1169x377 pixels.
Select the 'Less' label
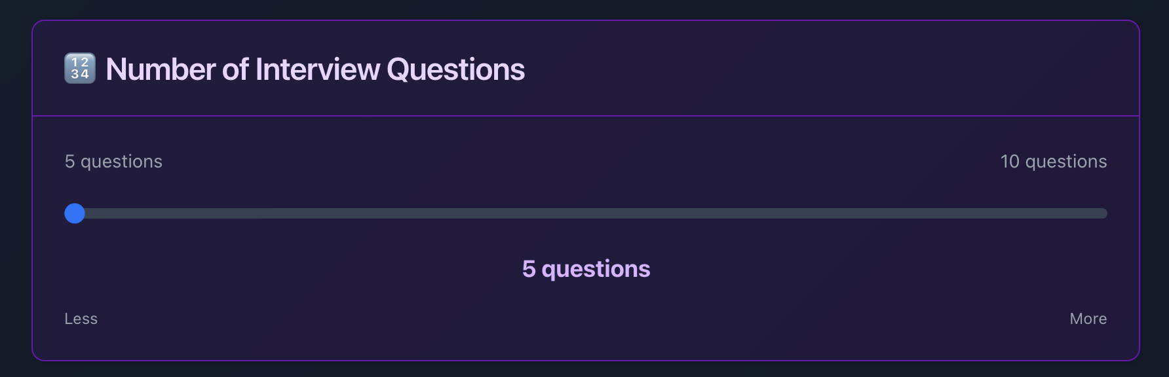(x=80, y=319)
